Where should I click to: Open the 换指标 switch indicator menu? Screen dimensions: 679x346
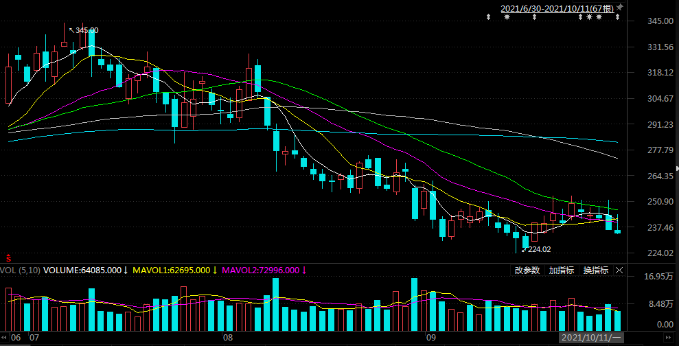pos(595,270)
